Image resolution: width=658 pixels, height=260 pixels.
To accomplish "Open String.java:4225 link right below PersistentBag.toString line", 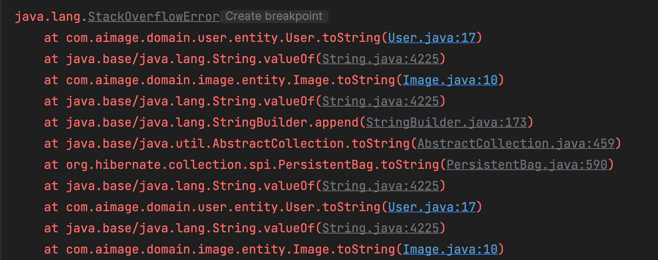I will click(x=381, y=186).
